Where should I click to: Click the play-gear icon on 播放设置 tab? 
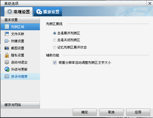click(x=39, y=12)
